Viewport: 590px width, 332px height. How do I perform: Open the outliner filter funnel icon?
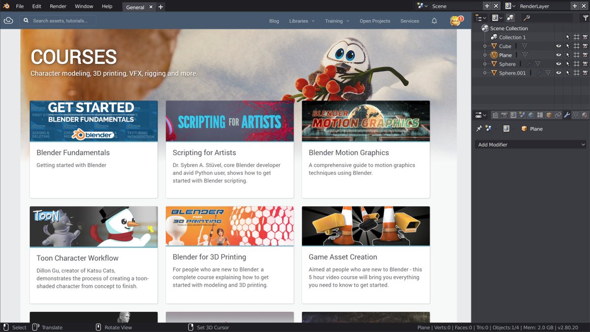pos(585,18)
